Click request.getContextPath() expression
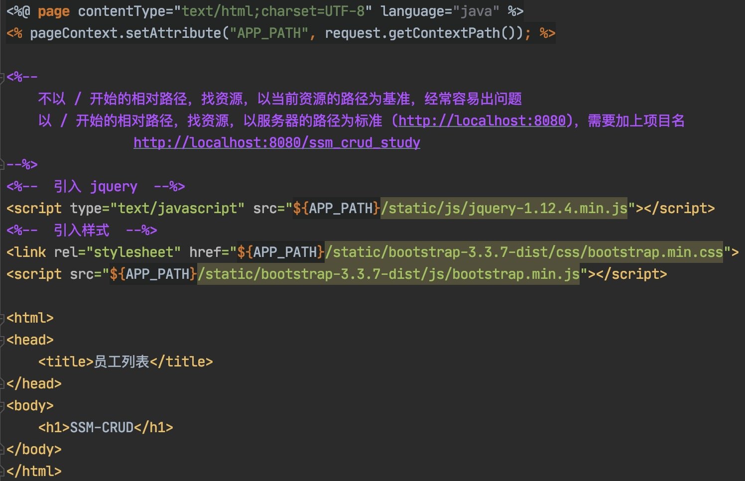745x481 pixels. point(424,33)
